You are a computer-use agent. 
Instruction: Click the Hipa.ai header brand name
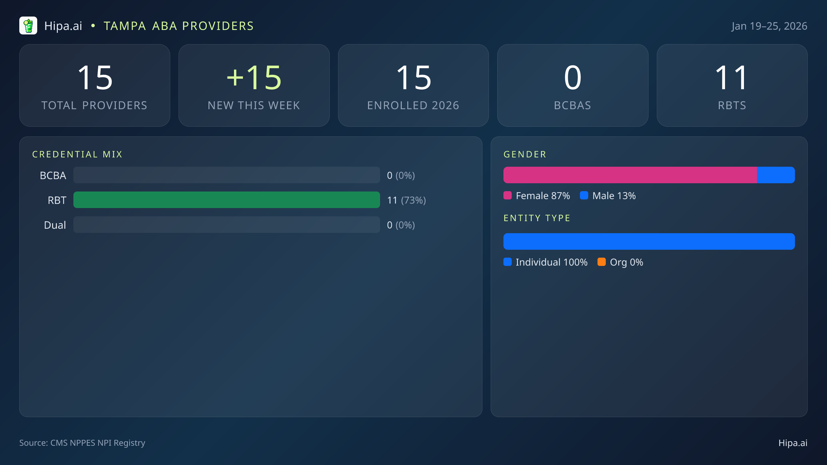[x=63, y=26]
